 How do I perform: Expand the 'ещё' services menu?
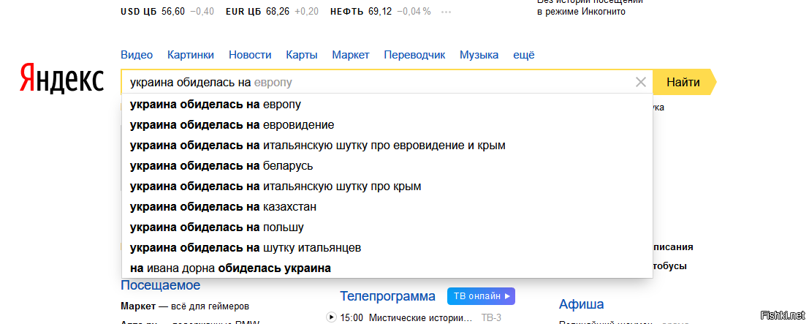pos(524,55)
